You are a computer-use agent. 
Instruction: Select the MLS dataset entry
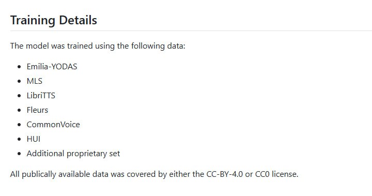[35, 81]
